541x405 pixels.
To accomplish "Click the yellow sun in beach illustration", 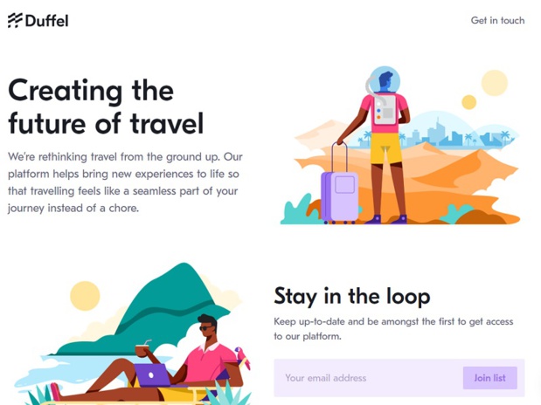I will (x=85, y=296).
